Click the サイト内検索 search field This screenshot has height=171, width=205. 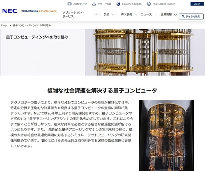191,16
